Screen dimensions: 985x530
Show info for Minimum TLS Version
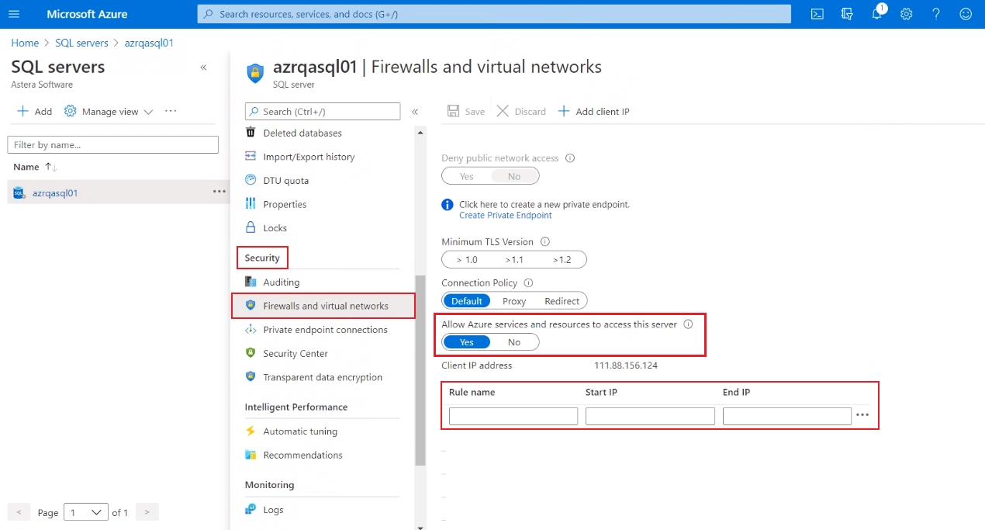(545, 242)
